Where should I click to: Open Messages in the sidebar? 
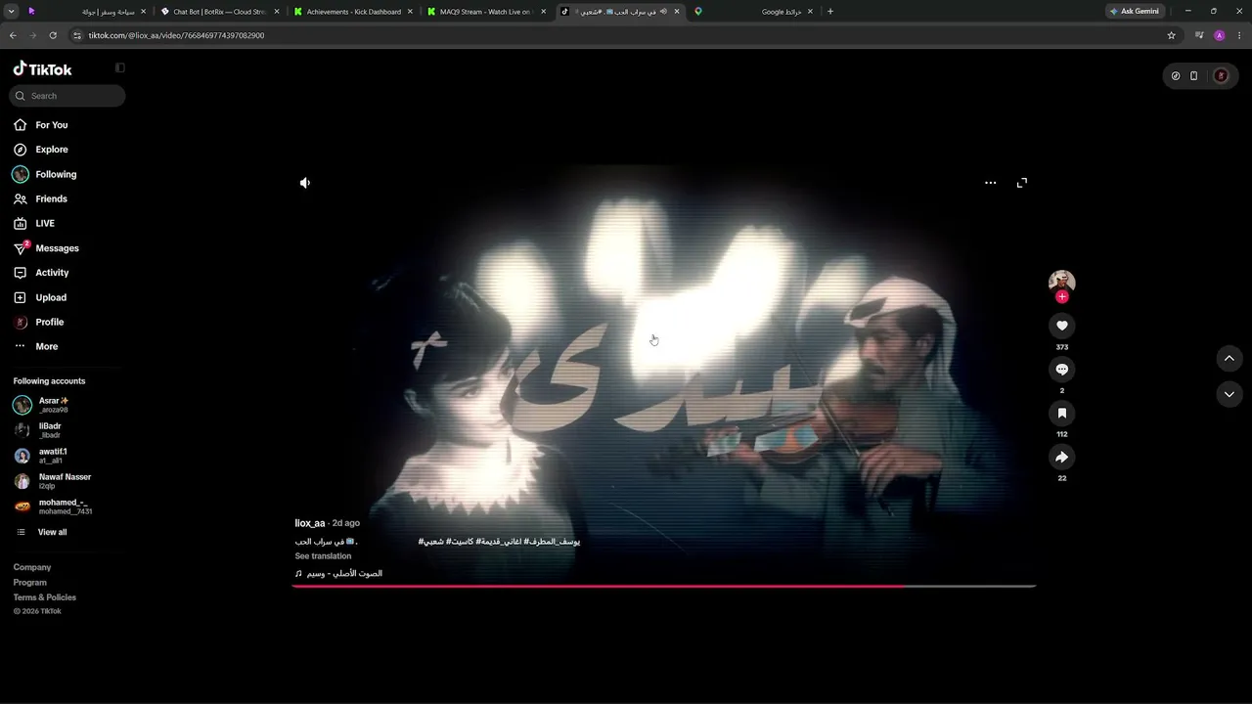[46, 248]
